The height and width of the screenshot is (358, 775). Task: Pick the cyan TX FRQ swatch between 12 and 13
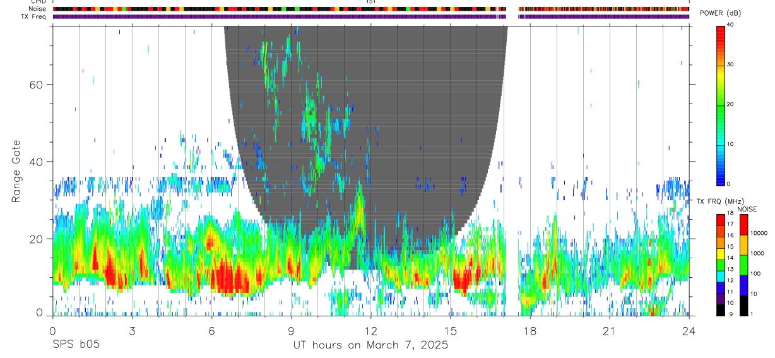pos(721,277)
